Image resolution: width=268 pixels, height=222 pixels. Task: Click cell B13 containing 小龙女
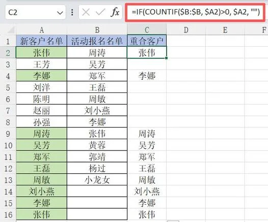point(97,180)
